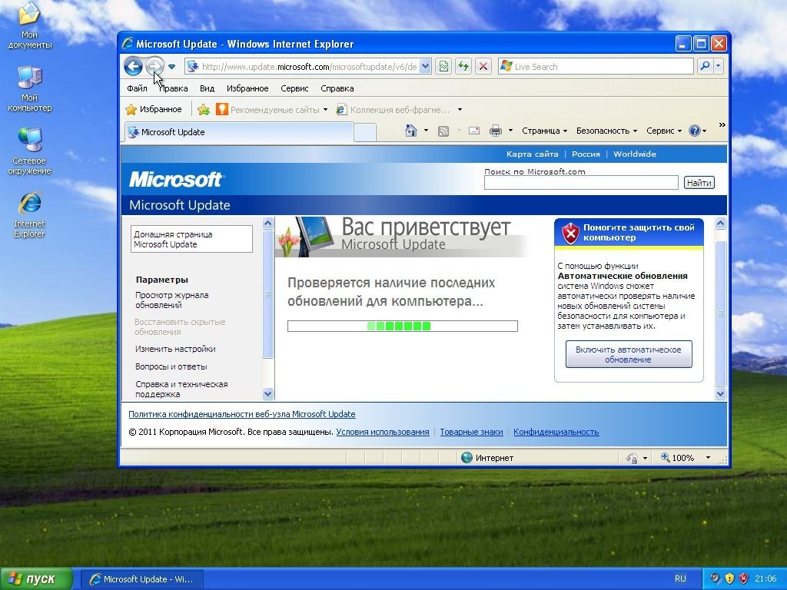Click the red shield protection icon
Screen dimensions: 787x590
570,233
